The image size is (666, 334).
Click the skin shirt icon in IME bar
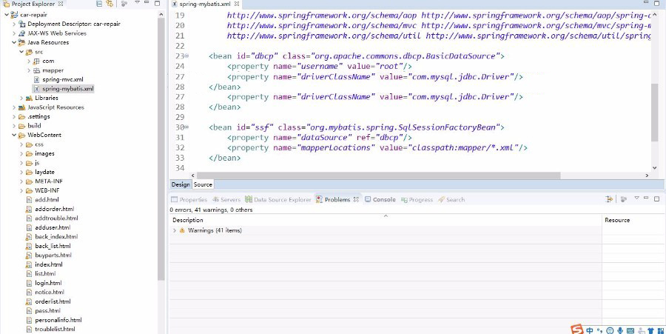point(650,330)
